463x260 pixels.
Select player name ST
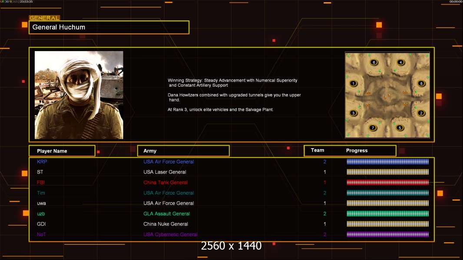[x=40, y=172]
